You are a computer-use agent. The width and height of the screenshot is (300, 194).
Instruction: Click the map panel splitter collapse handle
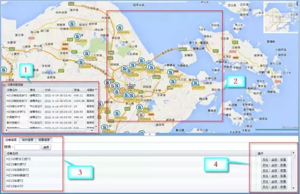click(150, 134)
